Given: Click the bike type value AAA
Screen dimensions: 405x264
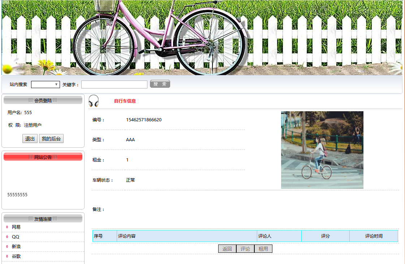Looking at the screenshot, I should pos(130,140).
